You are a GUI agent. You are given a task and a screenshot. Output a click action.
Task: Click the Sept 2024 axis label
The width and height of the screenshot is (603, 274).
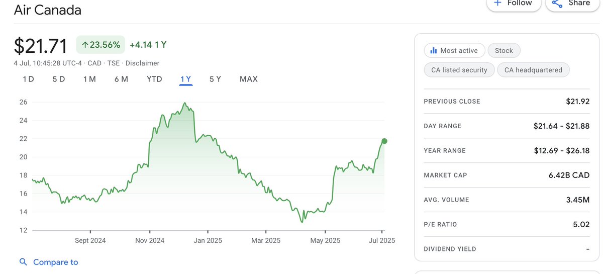(x=90, y=240)
